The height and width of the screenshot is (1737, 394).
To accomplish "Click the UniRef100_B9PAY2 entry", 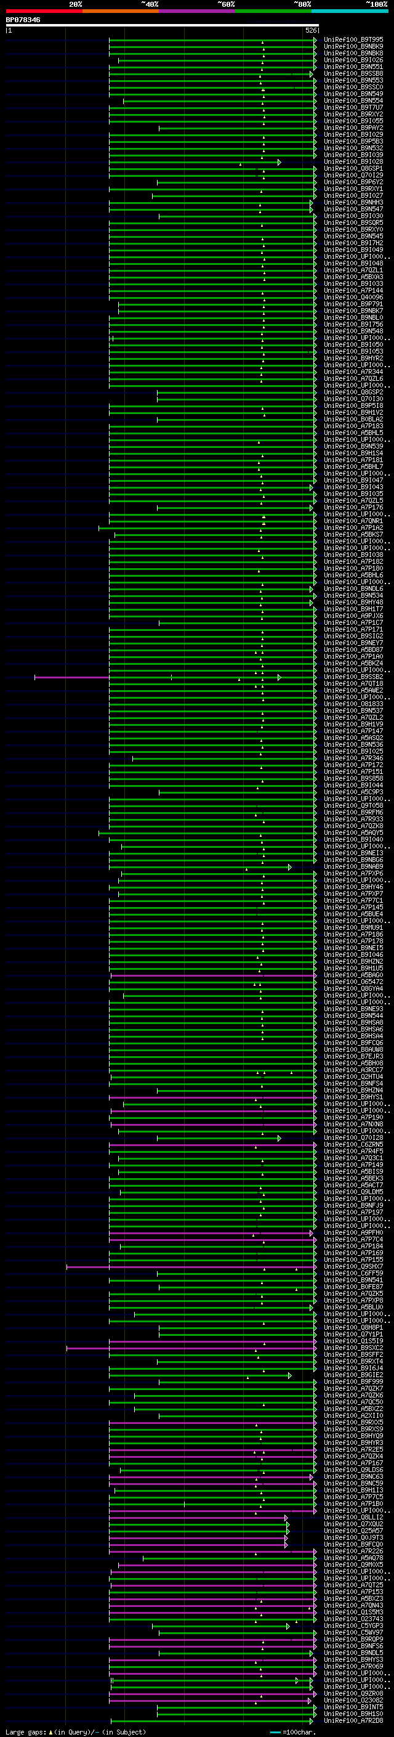I will [x=353, y=128].
